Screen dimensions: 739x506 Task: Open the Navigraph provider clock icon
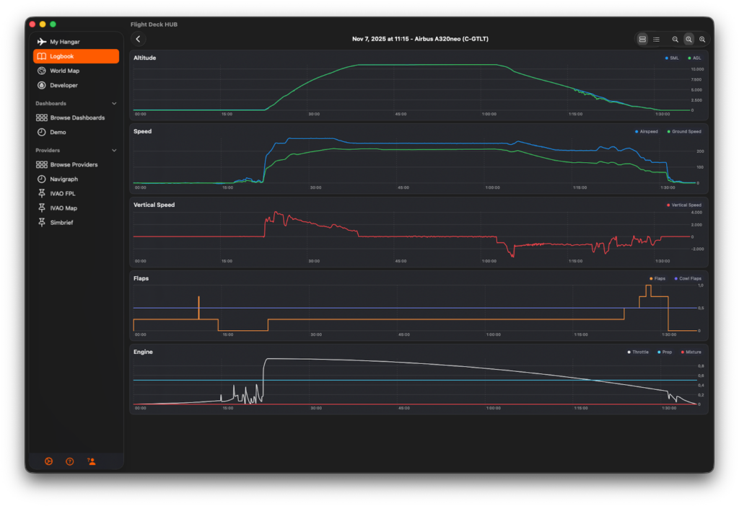point(42,179)
